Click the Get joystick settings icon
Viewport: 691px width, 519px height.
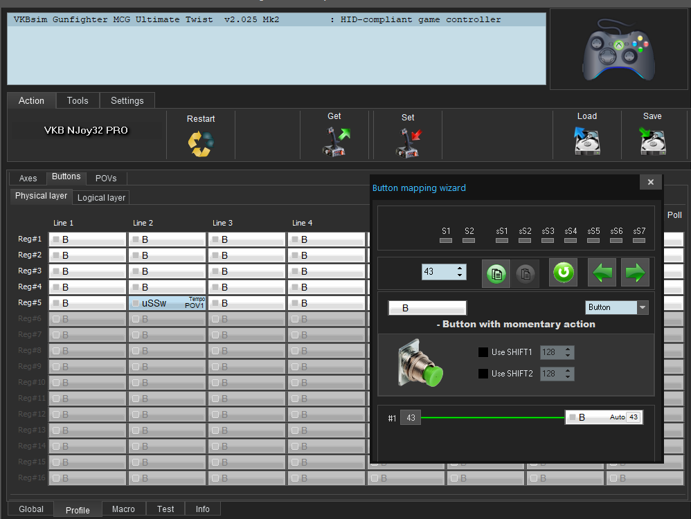point(335,141)
